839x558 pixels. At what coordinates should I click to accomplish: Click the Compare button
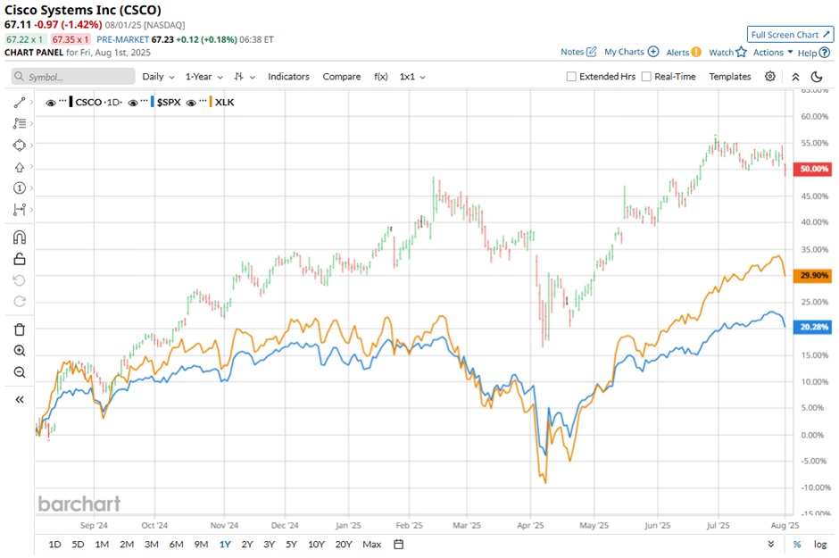[x=341, y=77]
